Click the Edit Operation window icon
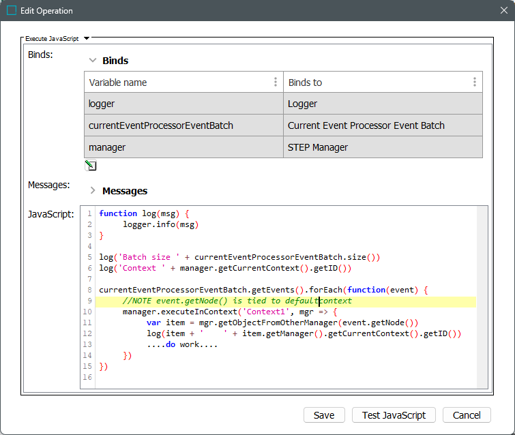This screenshot has height=435, width=515. click(x=12, y=11)
